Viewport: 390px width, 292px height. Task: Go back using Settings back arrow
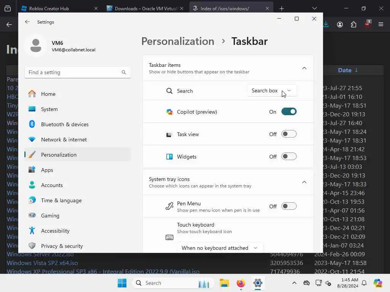pyautogui.click(x=27, y=22)
